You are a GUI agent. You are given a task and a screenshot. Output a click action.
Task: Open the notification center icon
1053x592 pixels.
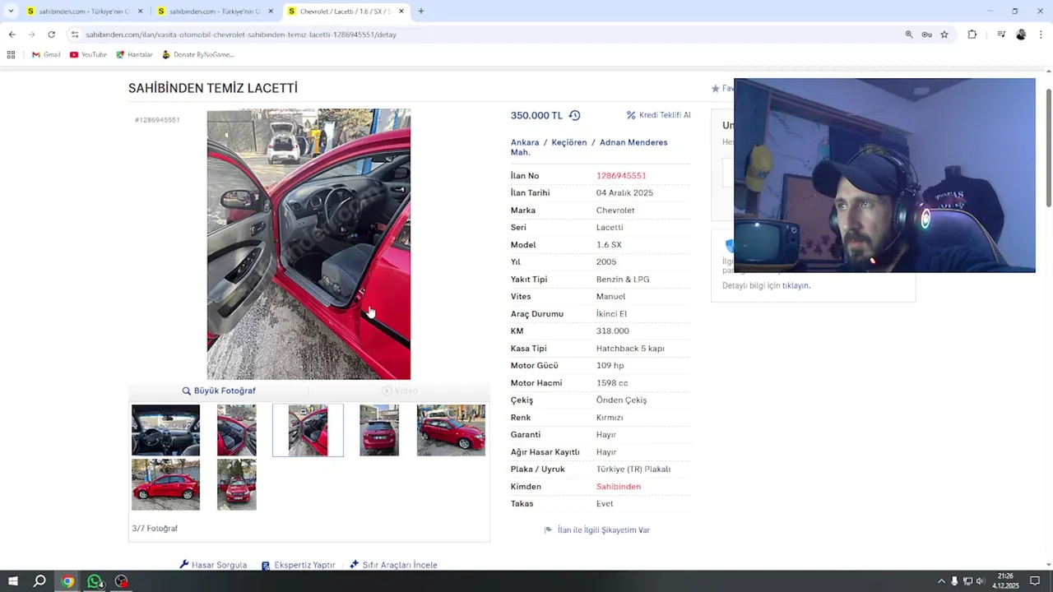pyautogui.click(x=1035, y=581)
